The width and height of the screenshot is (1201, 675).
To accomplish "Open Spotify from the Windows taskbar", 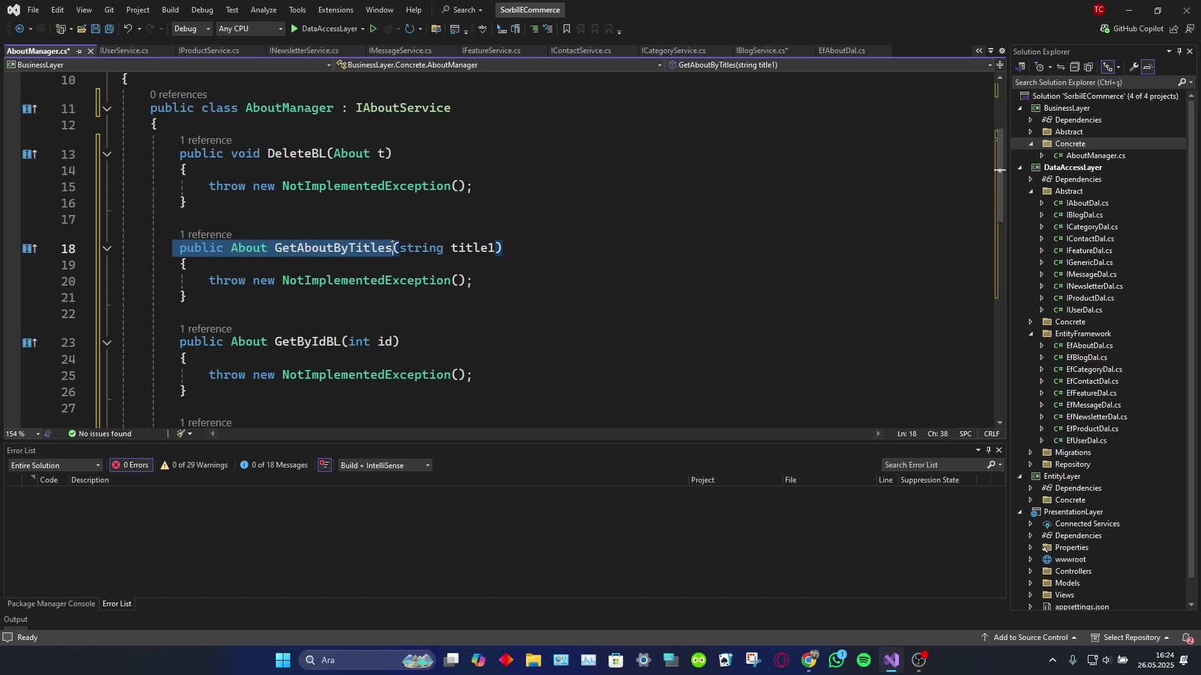I will (863, 660).
